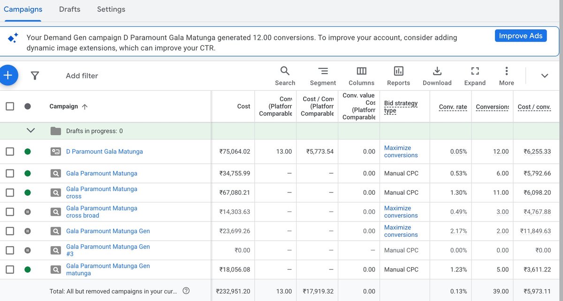Switch to the Settings tab
The image size is (563, 301).
[x=111, y=9]
